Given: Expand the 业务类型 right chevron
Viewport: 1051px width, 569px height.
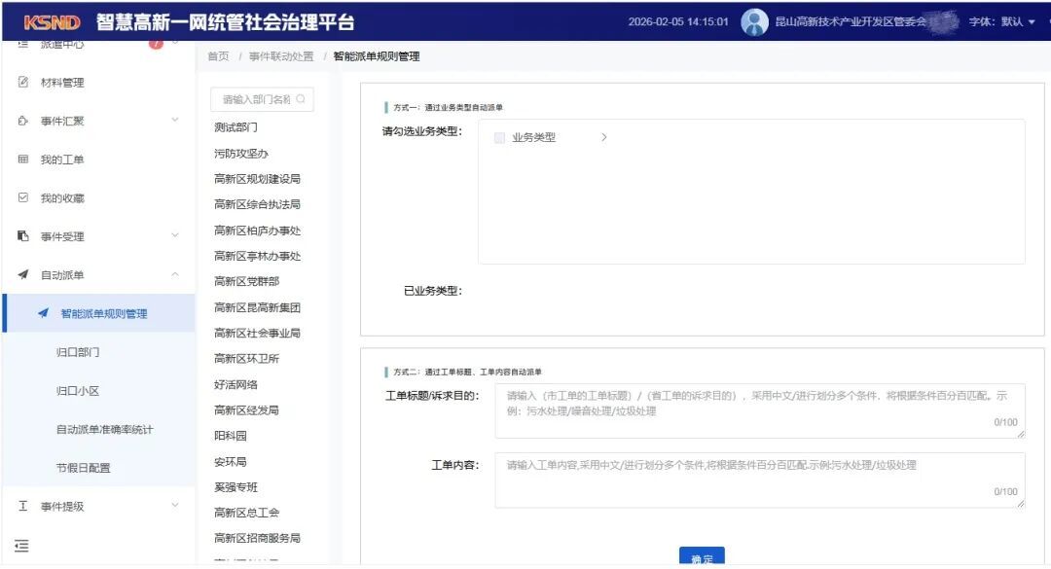Looking at the screenshot, I should [603, 138].
